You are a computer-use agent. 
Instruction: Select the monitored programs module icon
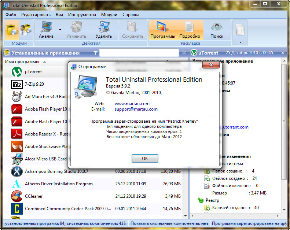(x=26, y=30)
